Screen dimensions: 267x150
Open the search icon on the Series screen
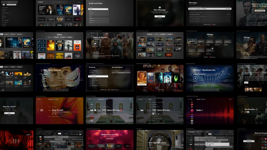point(70,37)
